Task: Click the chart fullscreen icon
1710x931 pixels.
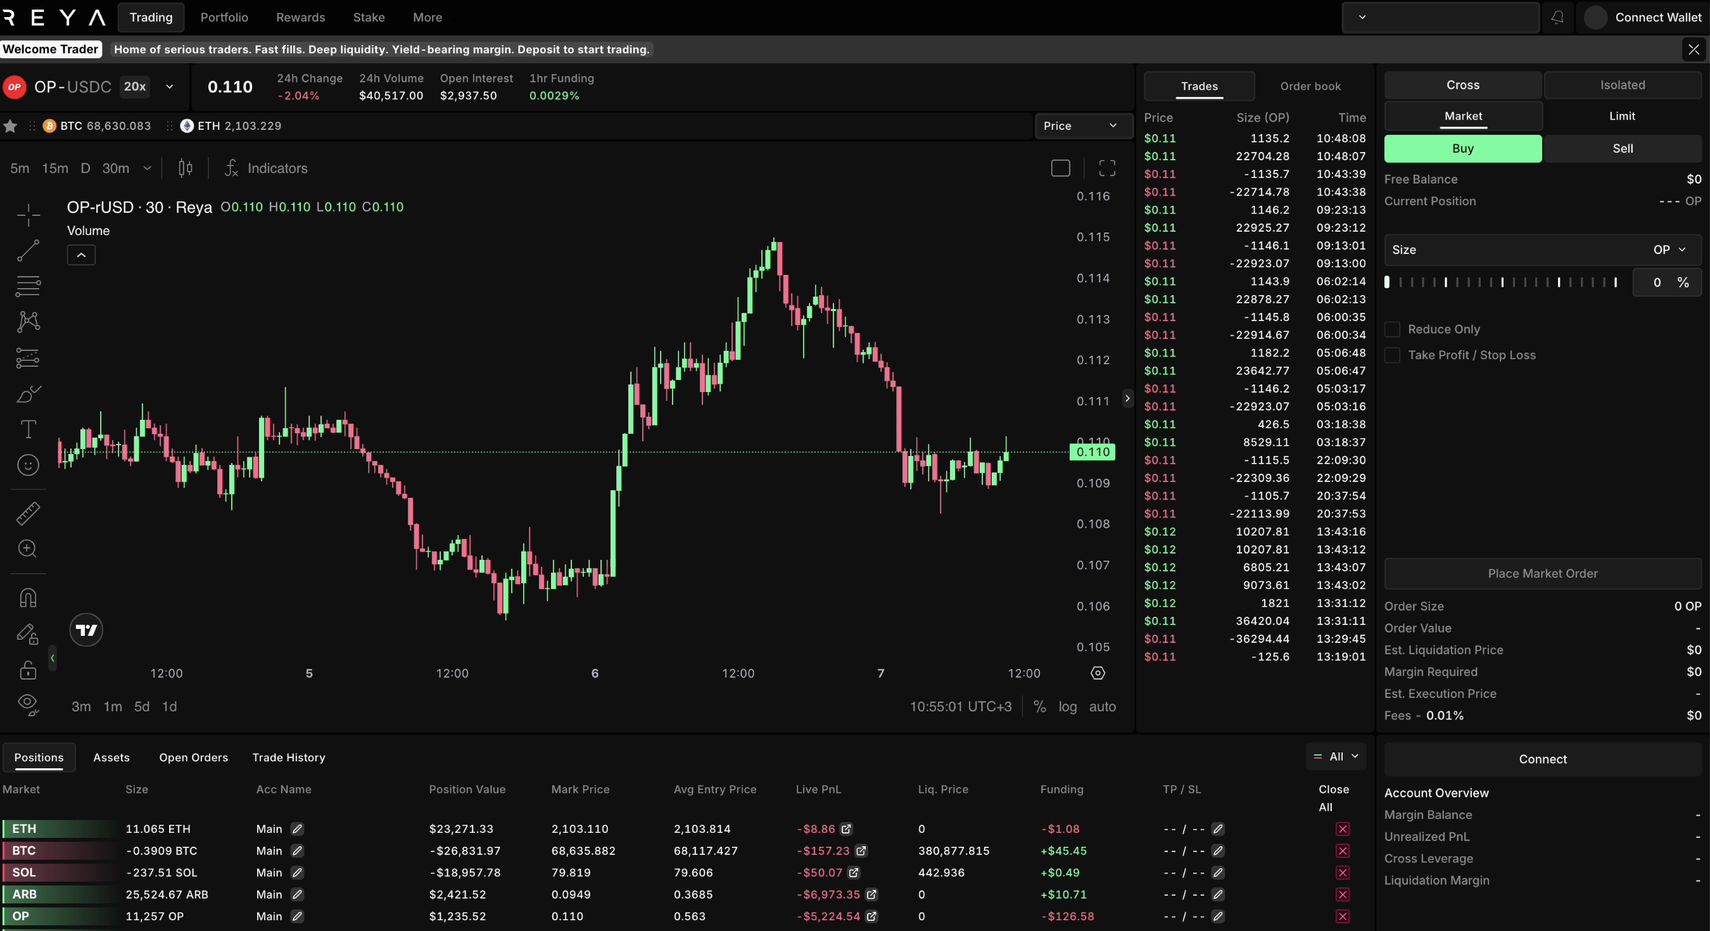Action: [1106, 168]
